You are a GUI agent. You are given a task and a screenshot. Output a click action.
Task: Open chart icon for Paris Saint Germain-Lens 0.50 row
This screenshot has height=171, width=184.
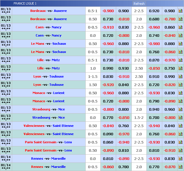[180, 150]
